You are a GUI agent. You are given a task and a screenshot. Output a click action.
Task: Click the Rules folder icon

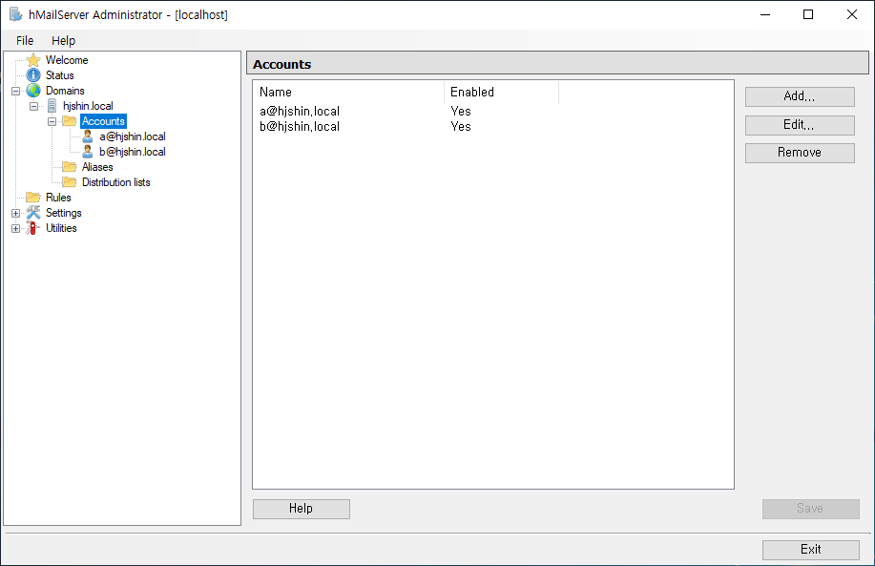pyautogui.click(x=33, y=197)
